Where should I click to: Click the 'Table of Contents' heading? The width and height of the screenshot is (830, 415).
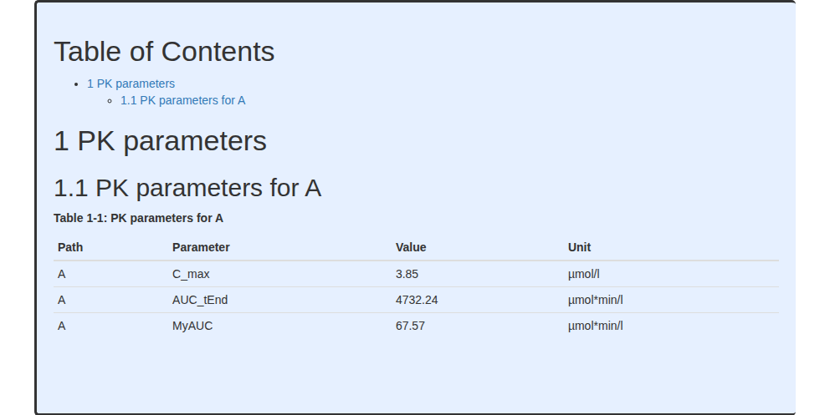pos(164,52)
